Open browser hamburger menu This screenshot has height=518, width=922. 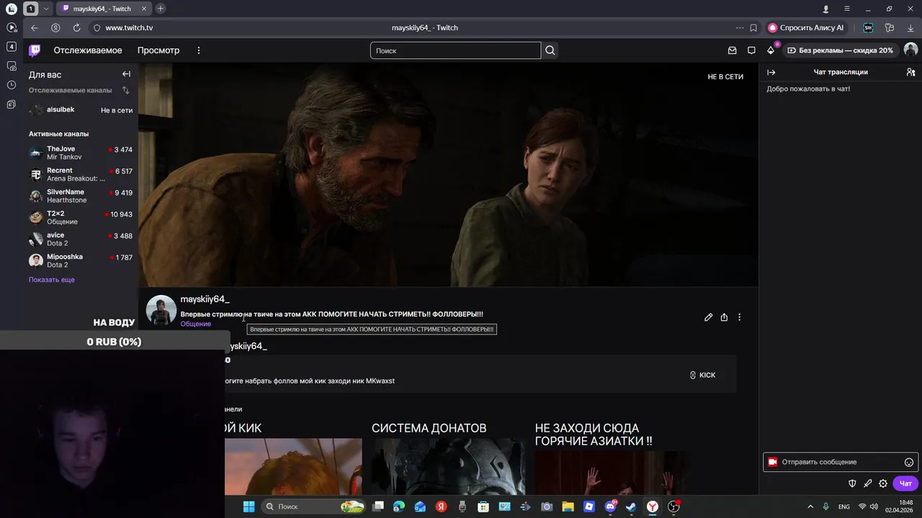point(847,9)
